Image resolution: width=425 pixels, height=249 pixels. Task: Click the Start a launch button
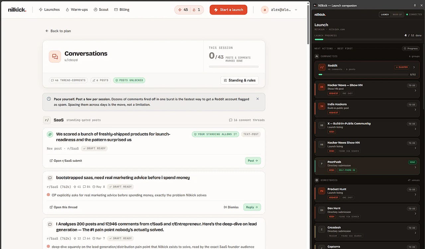click(228, 10)
